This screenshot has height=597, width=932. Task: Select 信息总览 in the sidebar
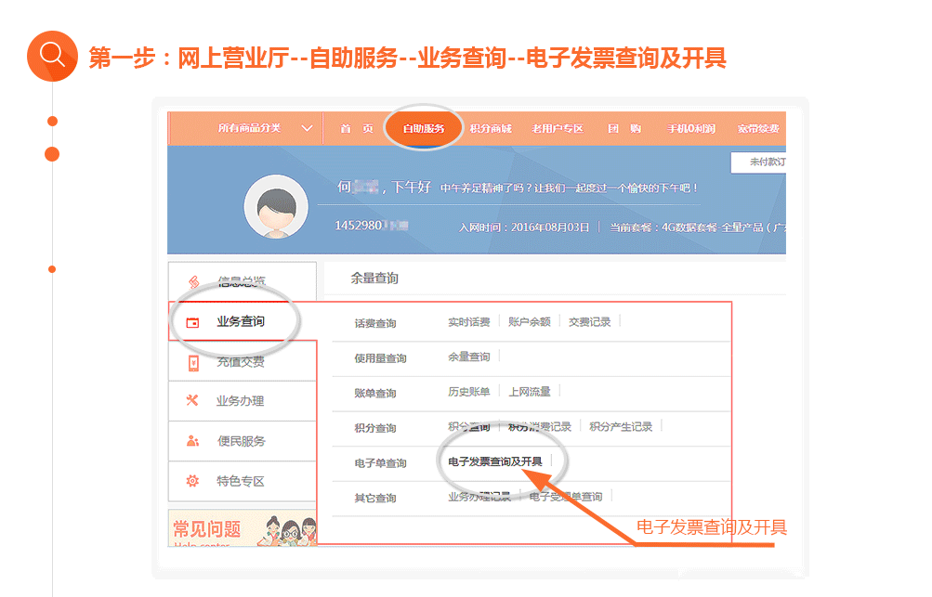pyautogui.click(x=242, y=281)
